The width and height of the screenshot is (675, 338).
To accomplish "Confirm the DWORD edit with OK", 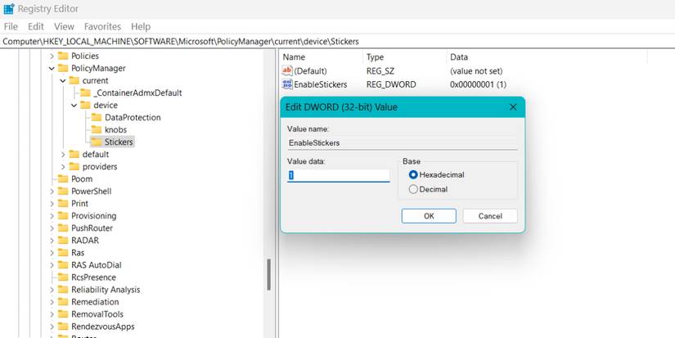I will click(429, 216).
